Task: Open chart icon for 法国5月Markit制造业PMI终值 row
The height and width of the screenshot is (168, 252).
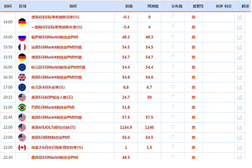Action: [239, 47]
